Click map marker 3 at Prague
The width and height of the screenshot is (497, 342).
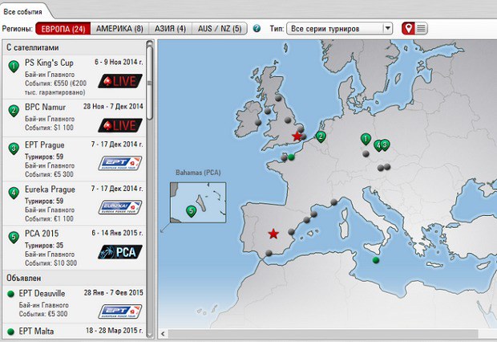click(x=385, y=145)
